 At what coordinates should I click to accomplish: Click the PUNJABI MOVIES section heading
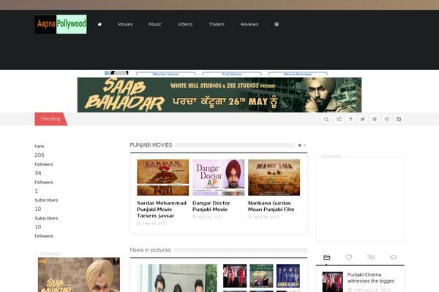(x=151, y=145)
